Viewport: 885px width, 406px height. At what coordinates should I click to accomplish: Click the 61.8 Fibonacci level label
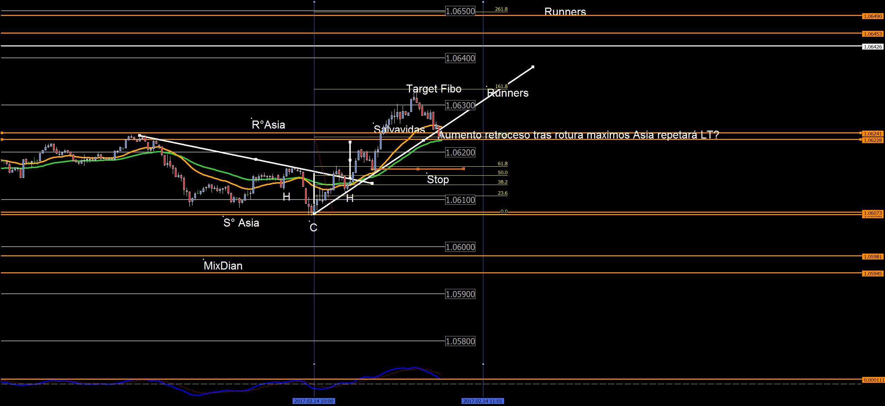[x=502, y=164]
